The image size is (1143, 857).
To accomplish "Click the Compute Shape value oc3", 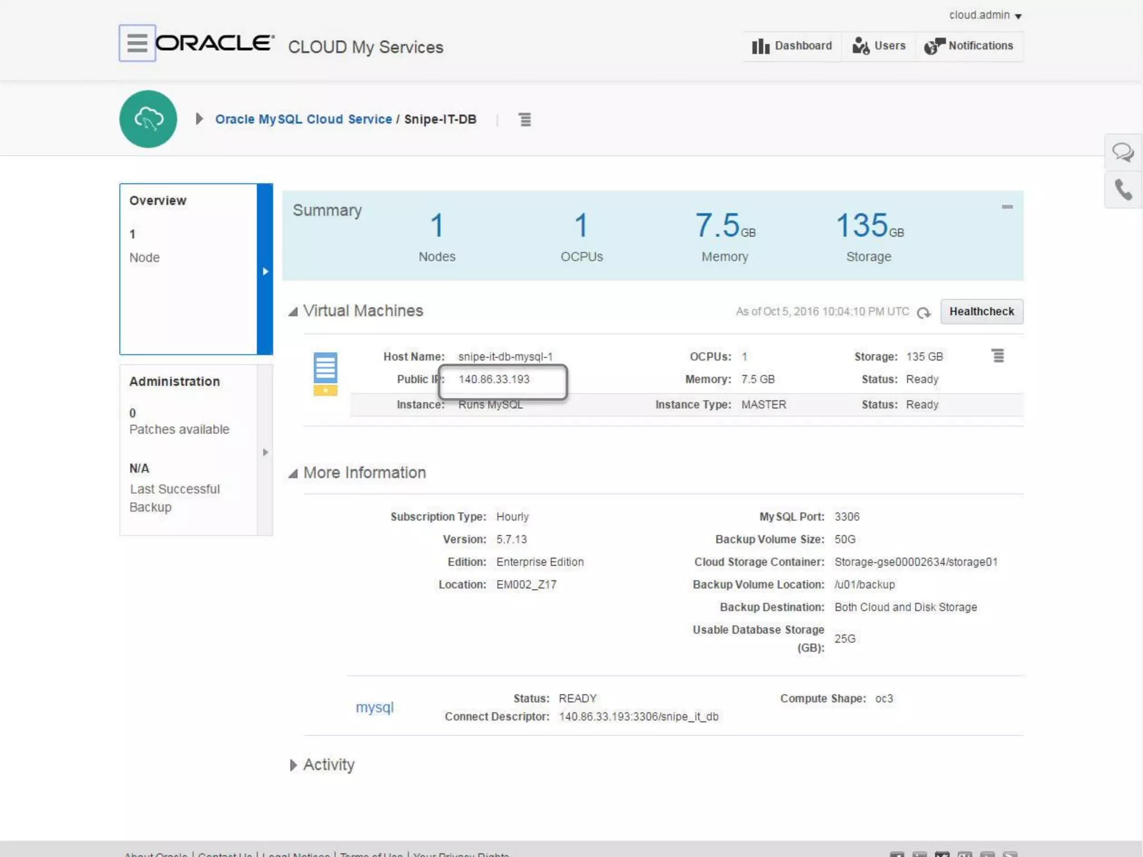I will tap(884, 699).
